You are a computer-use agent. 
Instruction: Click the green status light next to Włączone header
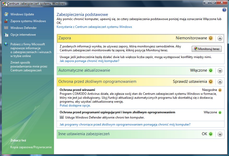point(210,70)
